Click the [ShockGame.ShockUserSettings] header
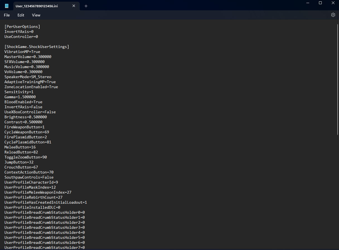Image resolution: width=339 pixels, height=250 pixels. tap(37, 47)
